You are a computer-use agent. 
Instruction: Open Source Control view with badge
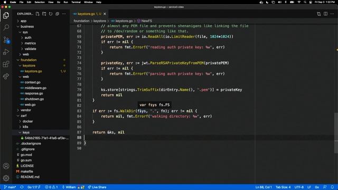[6, 40]
